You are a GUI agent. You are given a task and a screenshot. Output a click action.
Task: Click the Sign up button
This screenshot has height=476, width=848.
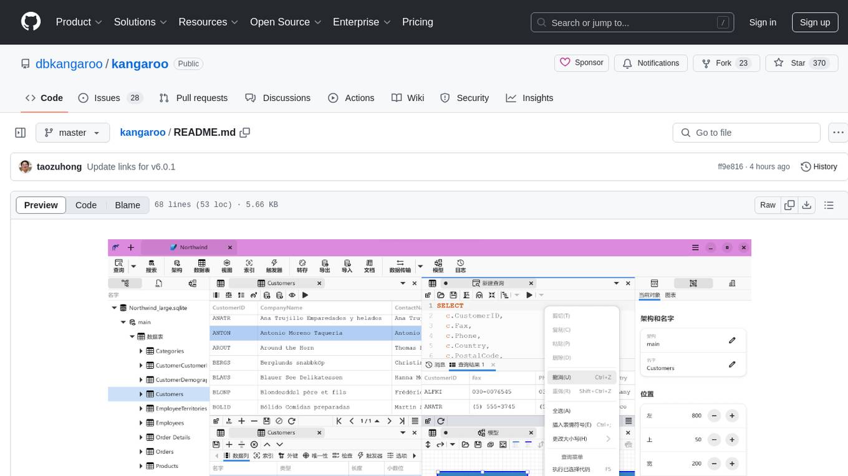click(x=815, y=22)
